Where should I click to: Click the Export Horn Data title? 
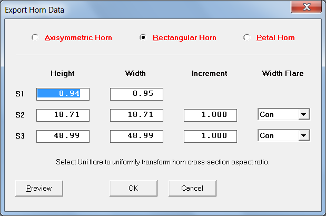[x=35, y=10]
